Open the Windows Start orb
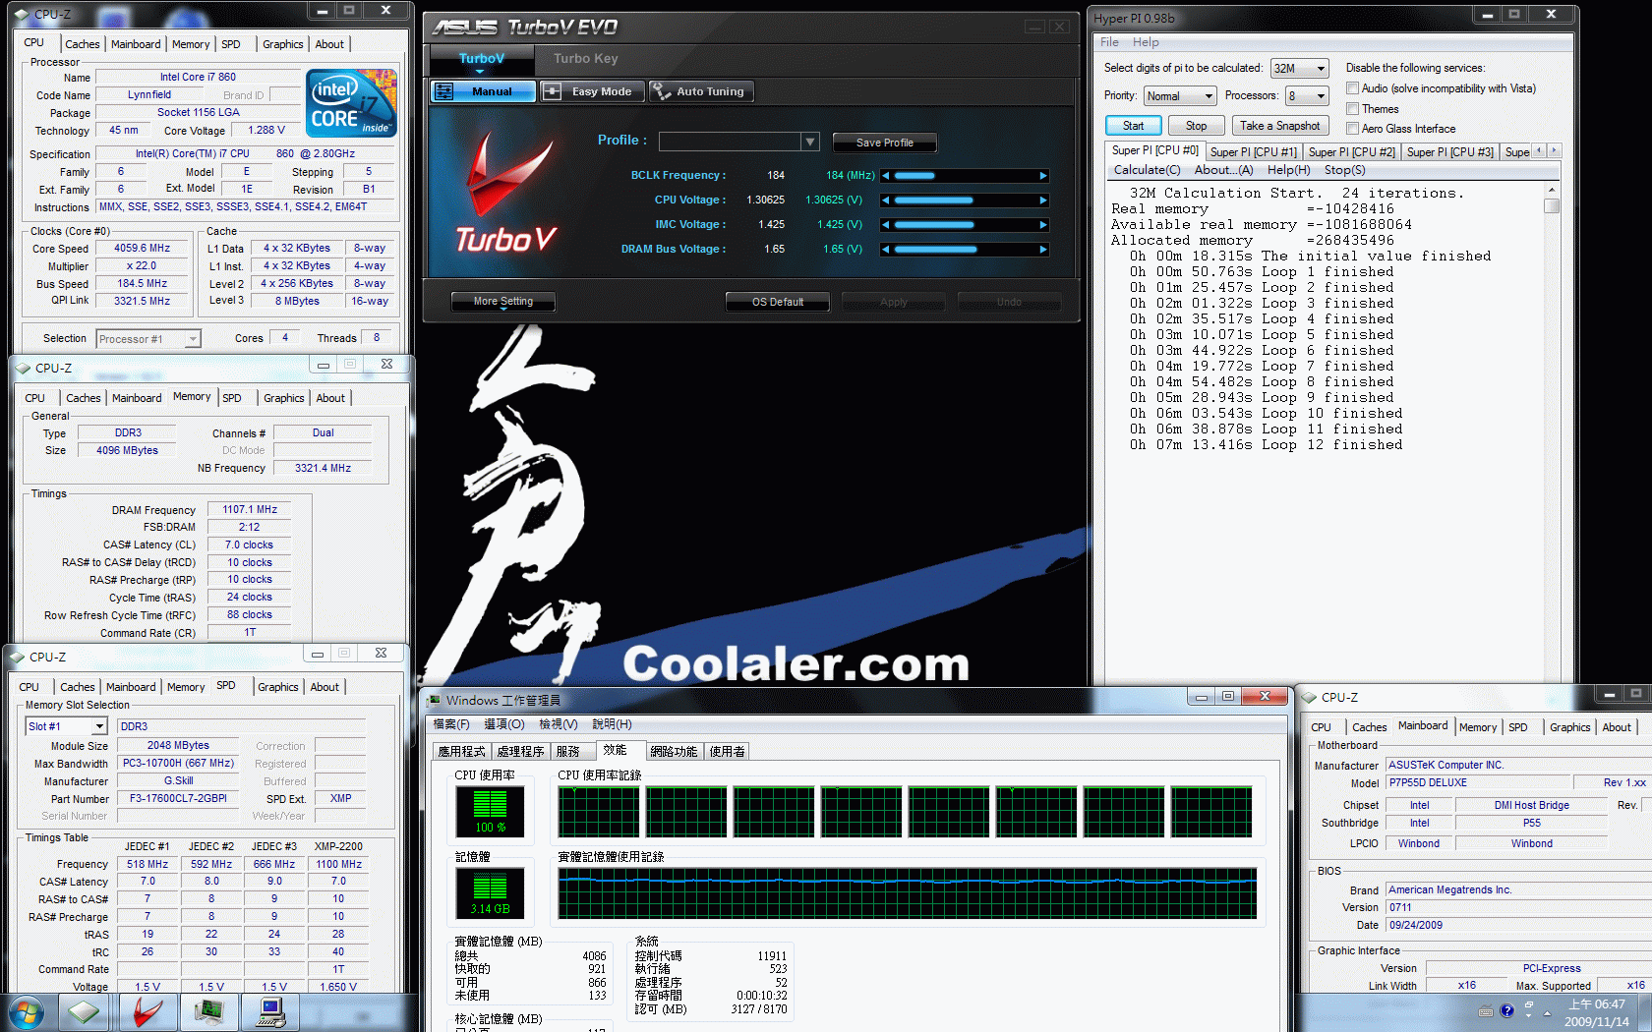The image size is (1652, 1032). pyautogui.click(x=27, y=1012)
